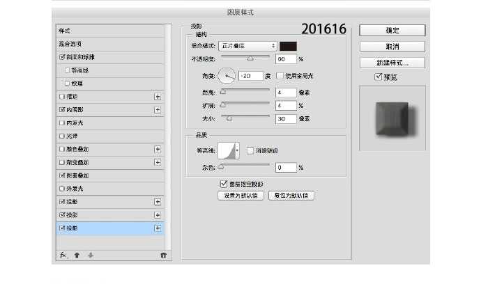The image size is (481, 284).
Task: Click the dark shadow color swatch
Action: pyautogui.click(x=289, y=46)
